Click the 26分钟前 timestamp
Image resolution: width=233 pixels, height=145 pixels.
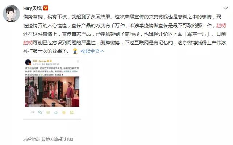32,139
